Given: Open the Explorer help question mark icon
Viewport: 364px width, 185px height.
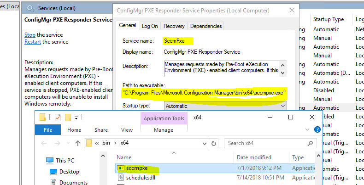Looking at the screenshot, I should (317, 129).
